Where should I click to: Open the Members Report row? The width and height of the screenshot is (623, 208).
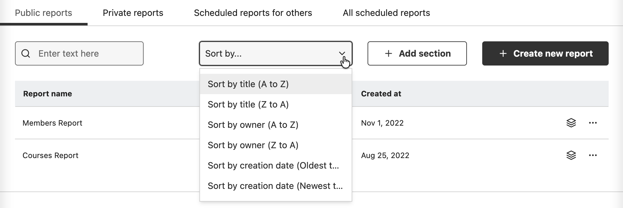click(53, 123)
